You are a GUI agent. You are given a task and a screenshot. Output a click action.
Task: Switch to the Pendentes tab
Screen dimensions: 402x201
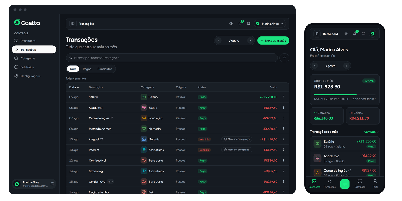[x=105, y=69]
